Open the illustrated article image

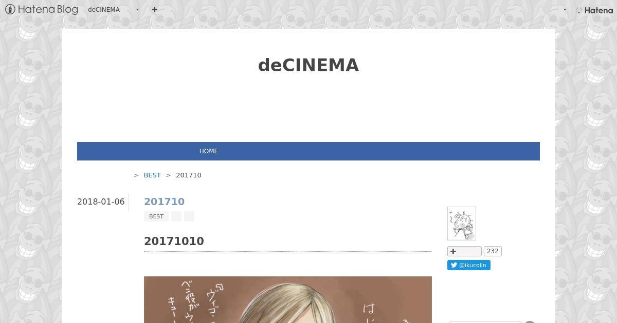288,299
